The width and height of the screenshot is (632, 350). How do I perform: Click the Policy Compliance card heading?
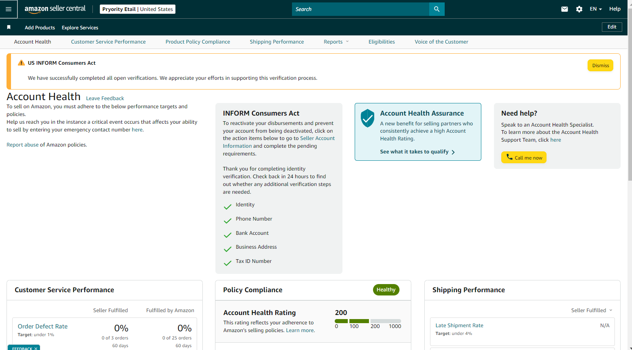pyautogui.click(x=252, y=290)
